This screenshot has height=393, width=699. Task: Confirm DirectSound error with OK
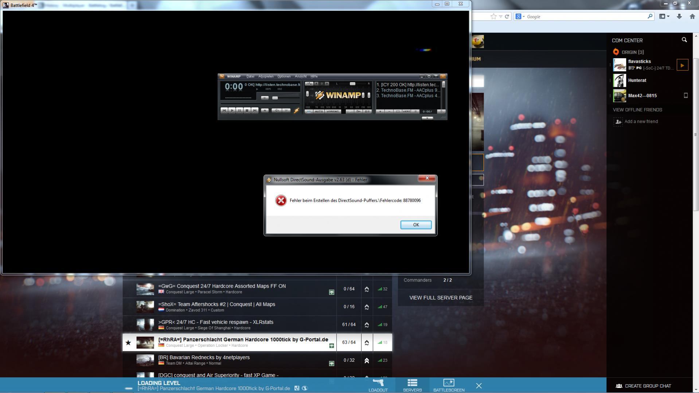[416, 225]
